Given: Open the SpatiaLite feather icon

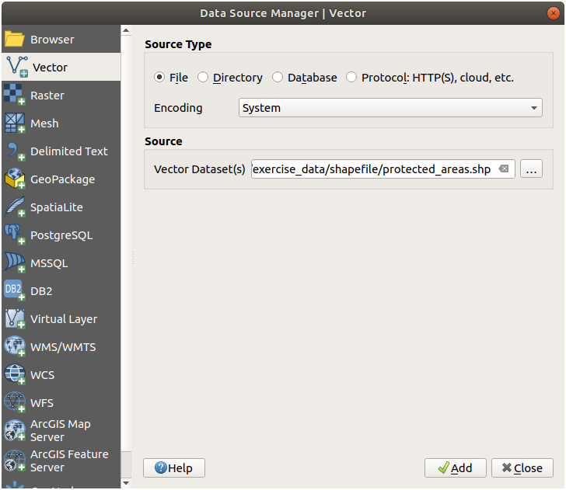Looking at the screenshot, I should pos(15,207).
